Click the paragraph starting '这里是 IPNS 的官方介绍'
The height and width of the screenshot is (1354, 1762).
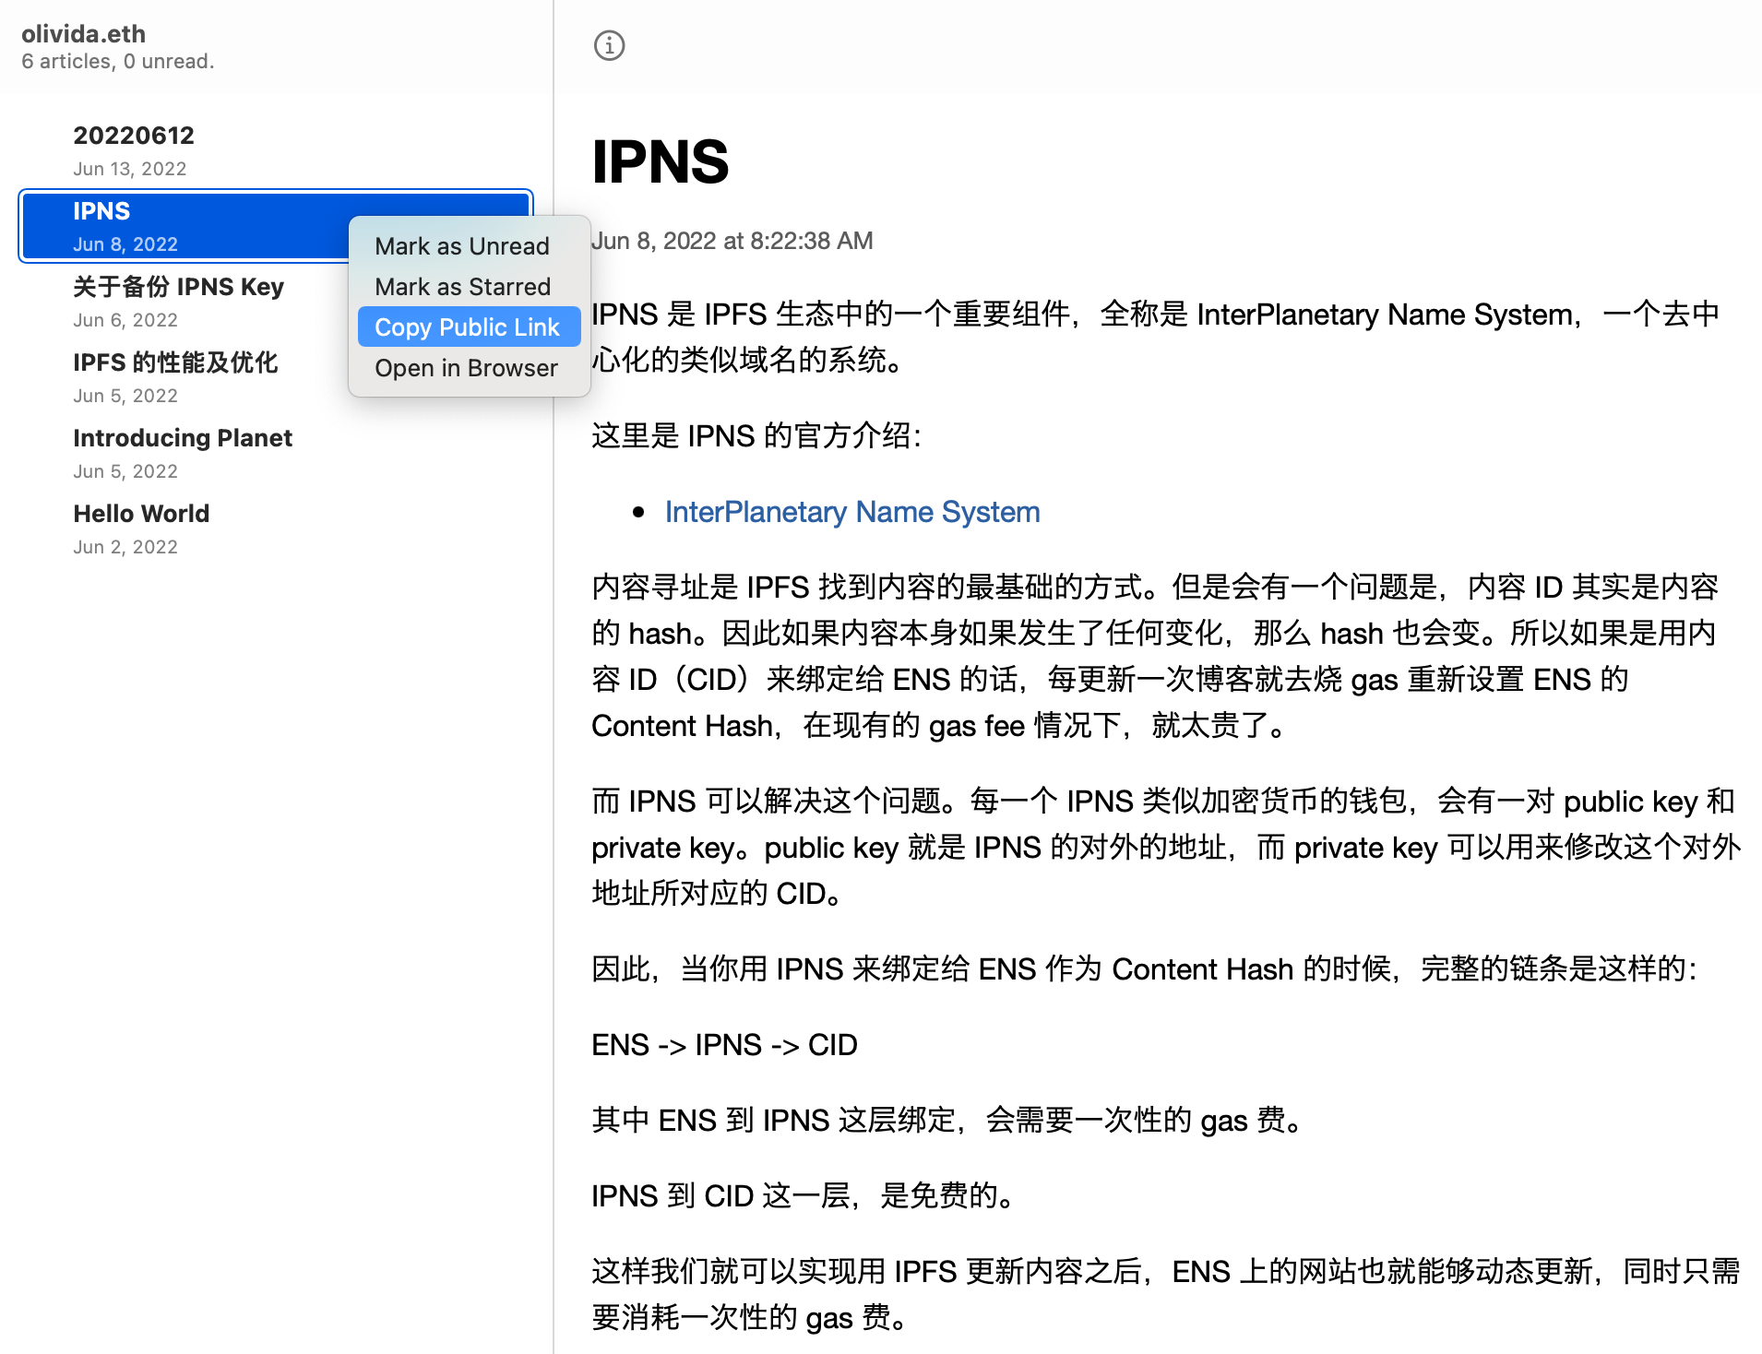[756, 435]
